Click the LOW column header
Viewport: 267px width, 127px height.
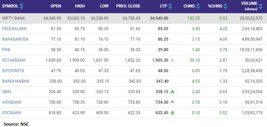coord(104,6)
